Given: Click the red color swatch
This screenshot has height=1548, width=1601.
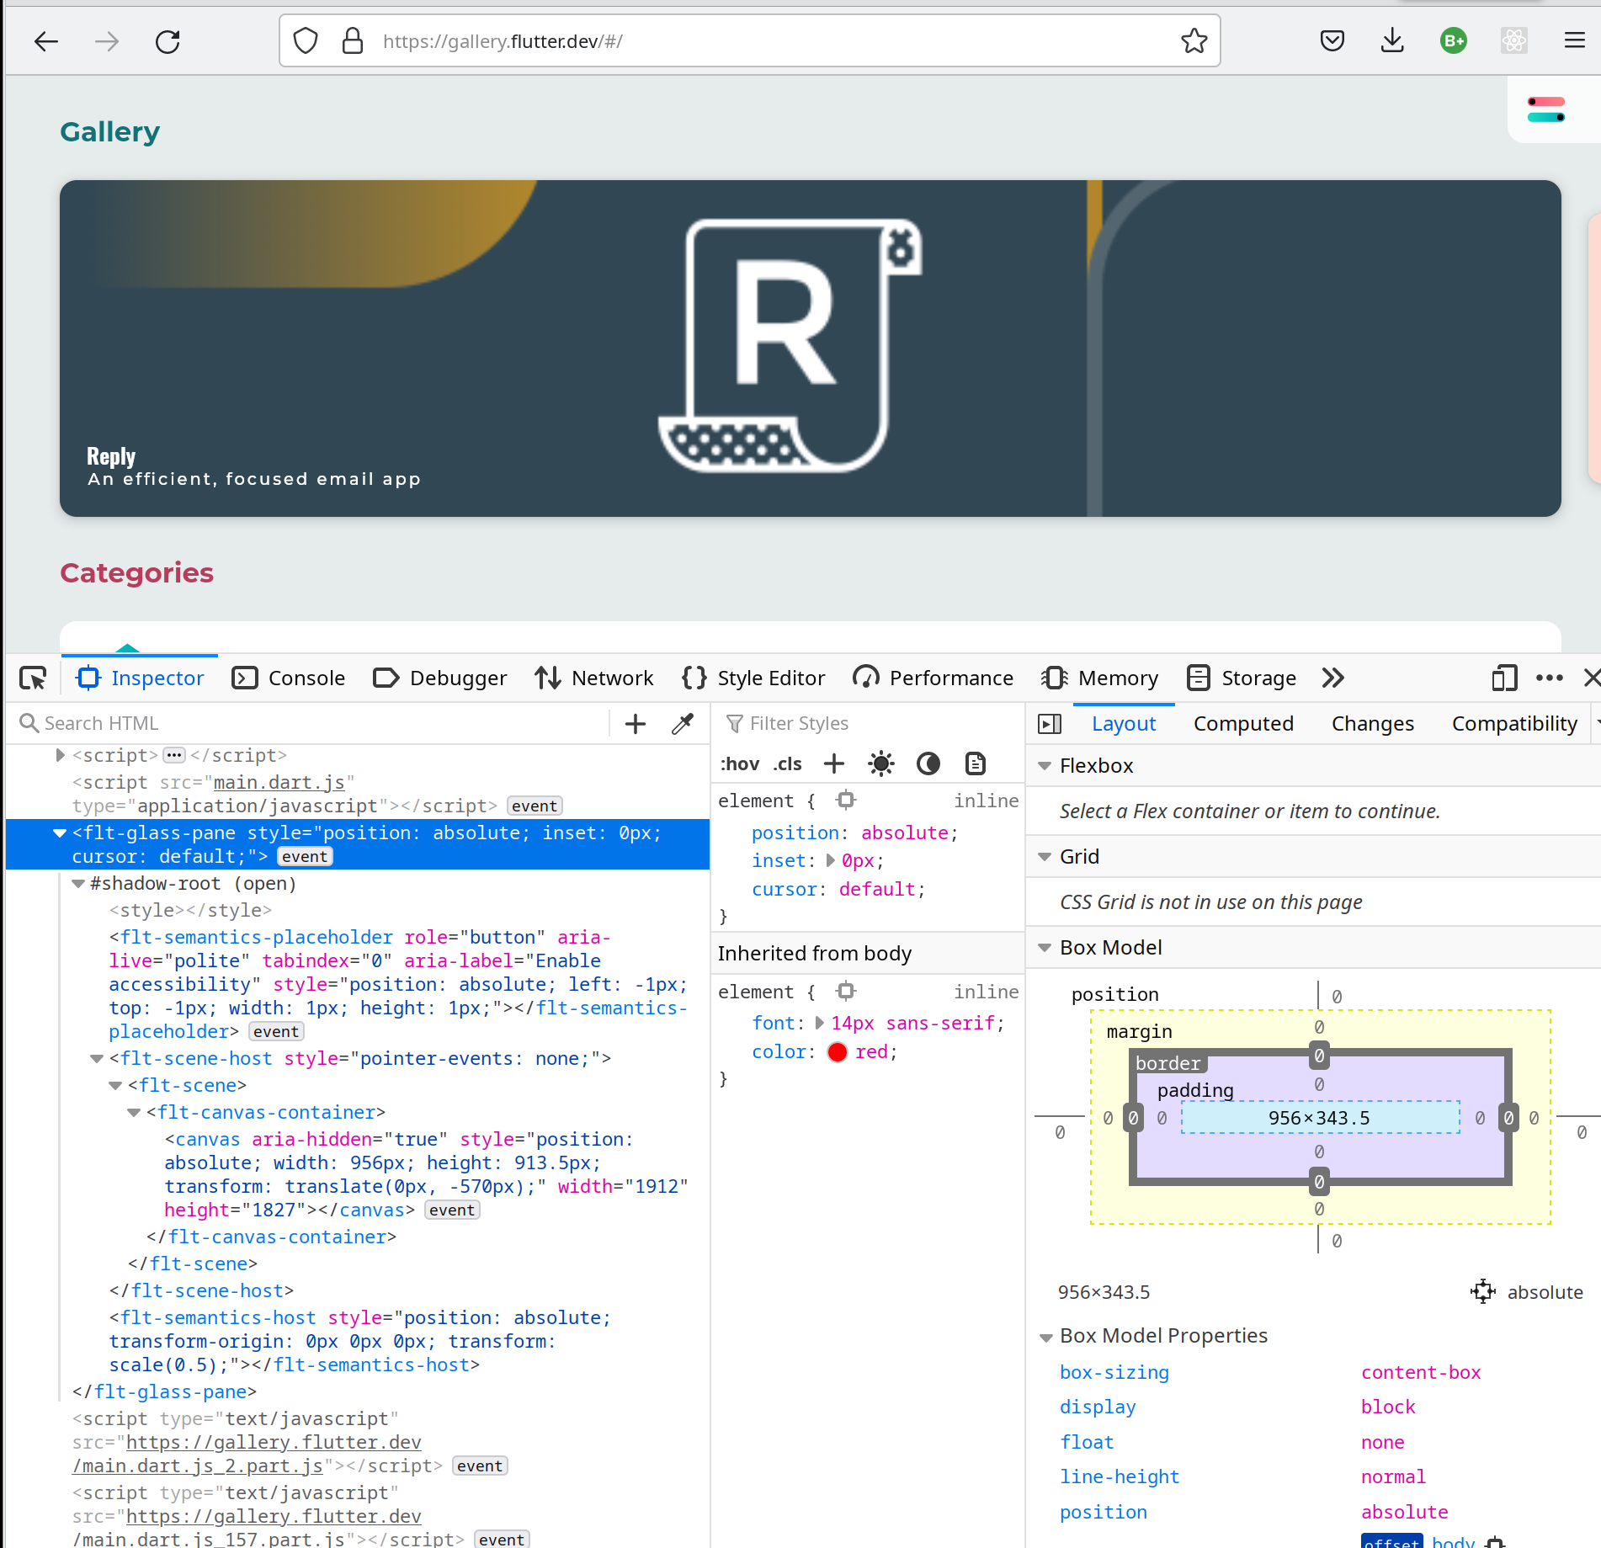Looking at the screenshot, I should [x=838, y=1052].
